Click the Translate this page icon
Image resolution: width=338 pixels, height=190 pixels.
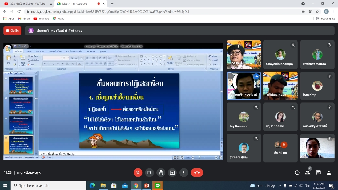pyautogui.click(x=310, y=11)
